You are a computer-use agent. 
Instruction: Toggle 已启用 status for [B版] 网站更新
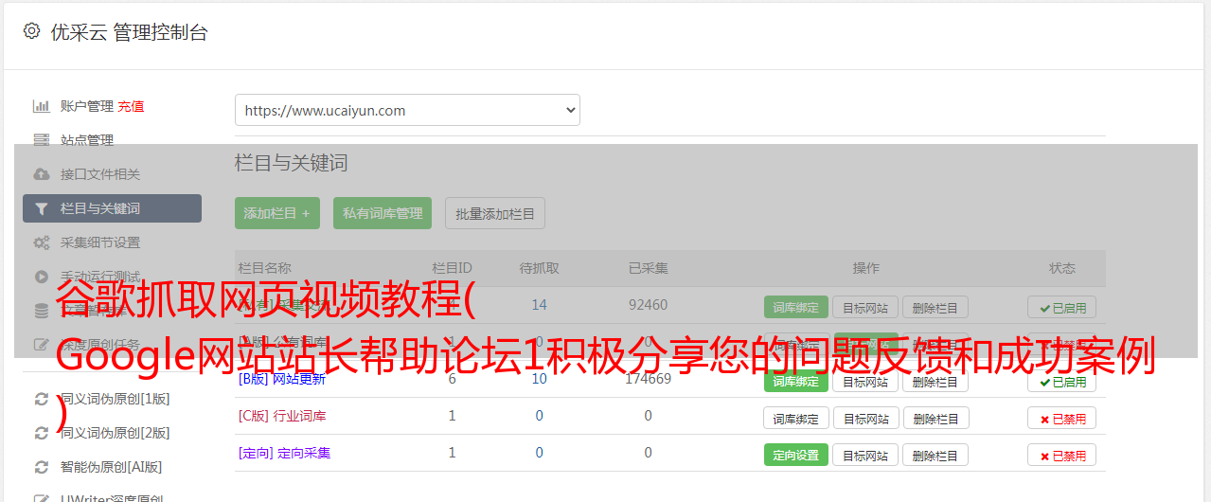(x=1062, y=381)
